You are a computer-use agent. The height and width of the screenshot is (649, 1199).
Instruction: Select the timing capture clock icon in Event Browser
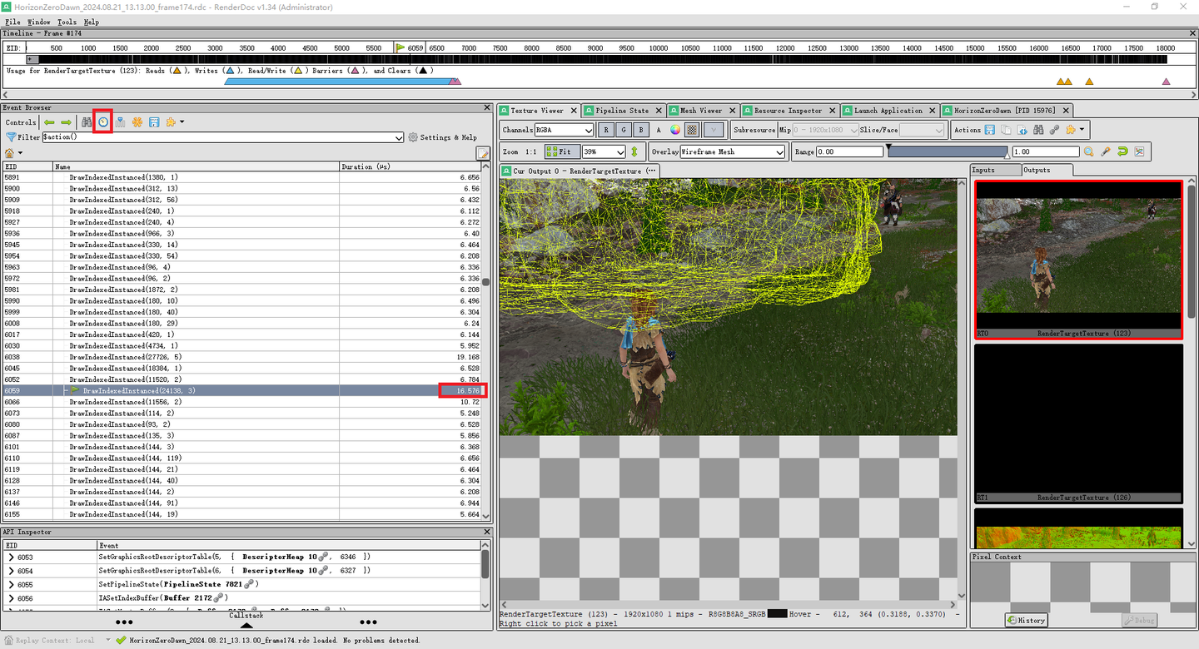click(x=102, y=121)
